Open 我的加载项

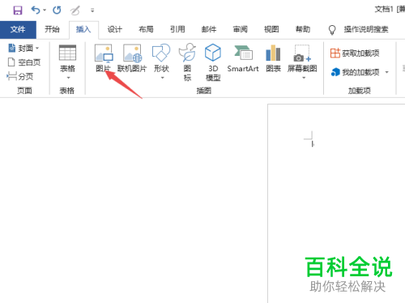pos(356,72)
